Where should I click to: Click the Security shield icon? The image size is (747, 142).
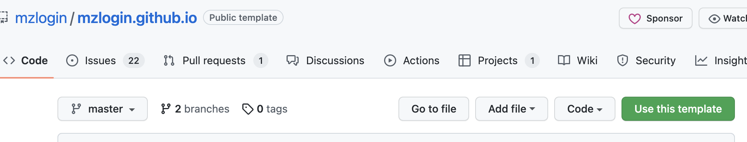pyautogui.click(x=622, y=60)
